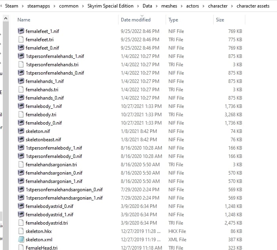Screen dimensions: 277x250
Task: Click the 76 KB size of skeletonbeast.nif
Action: point(236,139)
